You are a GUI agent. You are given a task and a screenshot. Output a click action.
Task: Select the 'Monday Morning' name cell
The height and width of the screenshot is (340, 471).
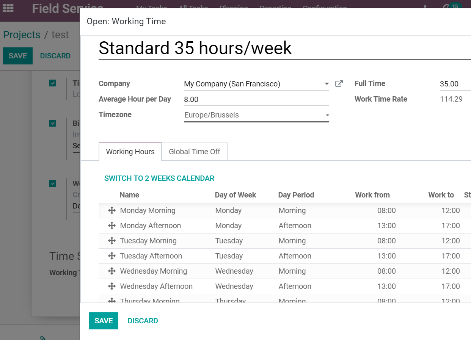pos(148,210)
